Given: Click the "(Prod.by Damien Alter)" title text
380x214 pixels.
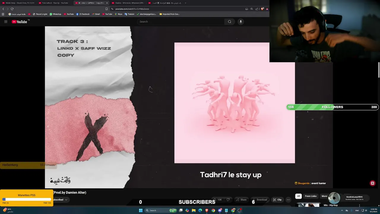Looking at the screenshot, I should (x=70, y=193).
